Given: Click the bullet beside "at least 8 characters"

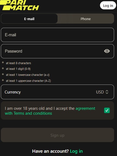Looking at the screenshot, I should click(x=3, y=63).
